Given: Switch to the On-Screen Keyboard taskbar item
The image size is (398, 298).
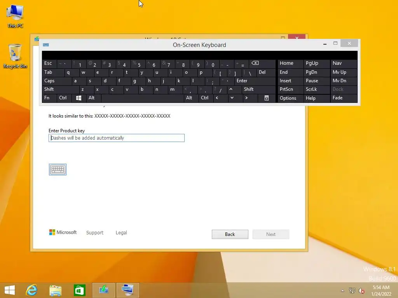Looking at the screenshot, I should click(x=127, y=290).
